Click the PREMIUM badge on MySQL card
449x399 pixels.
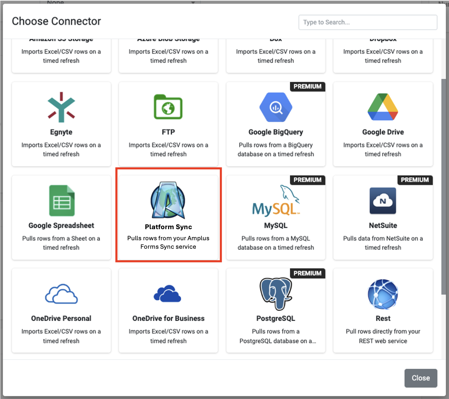tap(307, 180)
